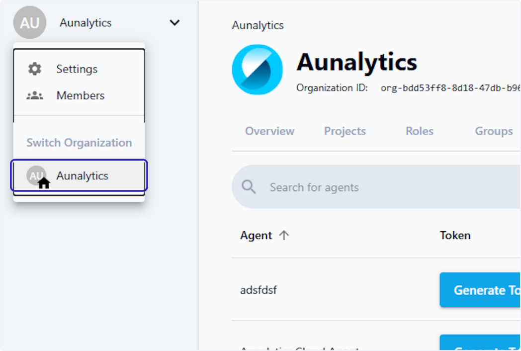Open Members in the organization menu
This screenshot has width=521, height=351.
pos(79,96)
